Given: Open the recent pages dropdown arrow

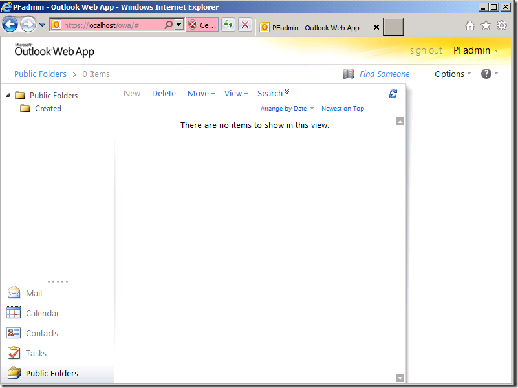Looking at the screenshot, I should [x=42, y=25].
